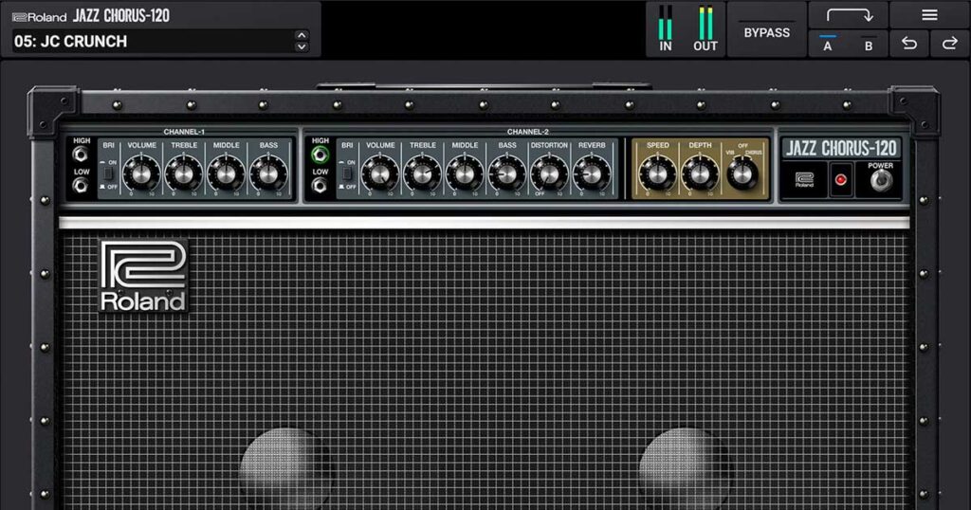This screenshot has width=971, height=510.
Task: Click the A to B copy arrow
Action: point(849,15)
